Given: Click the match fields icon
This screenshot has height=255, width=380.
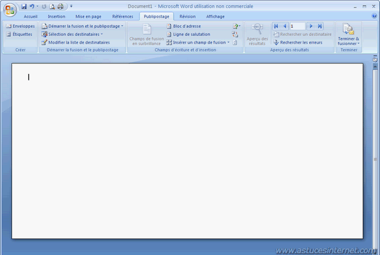Looking at the screenshot, I should (235, 34).
